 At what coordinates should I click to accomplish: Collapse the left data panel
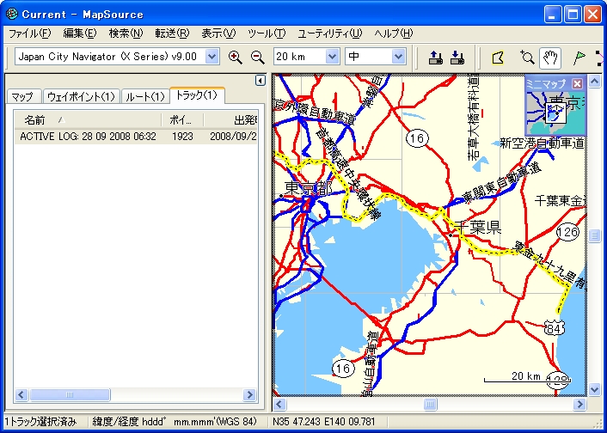pyautogui.click(x=261, y=81)
